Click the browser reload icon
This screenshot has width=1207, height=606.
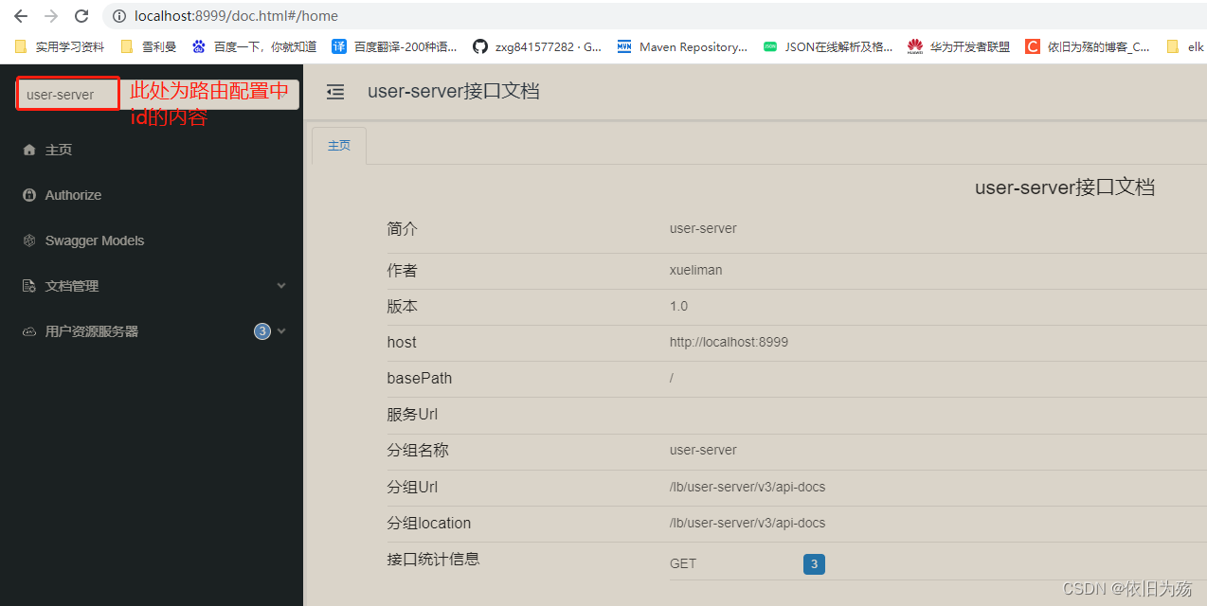(x=81, y=15)
